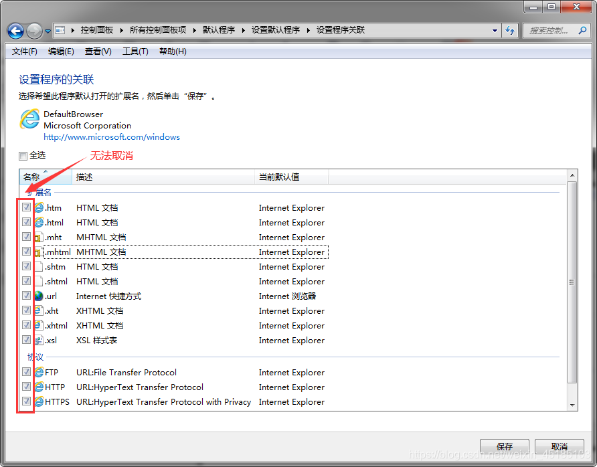The width and height of the screenshot is (597, 467).
Task: Go to 默认程序 in the breadcrumb
Action: click(219, 30)
